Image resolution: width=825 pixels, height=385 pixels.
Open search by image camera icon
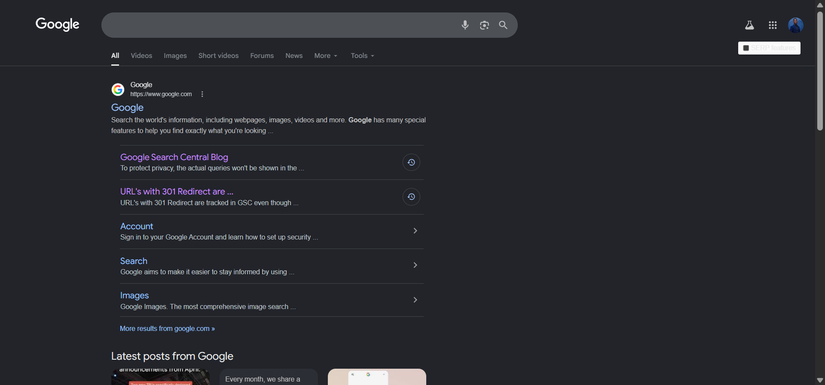click(484, 25)
